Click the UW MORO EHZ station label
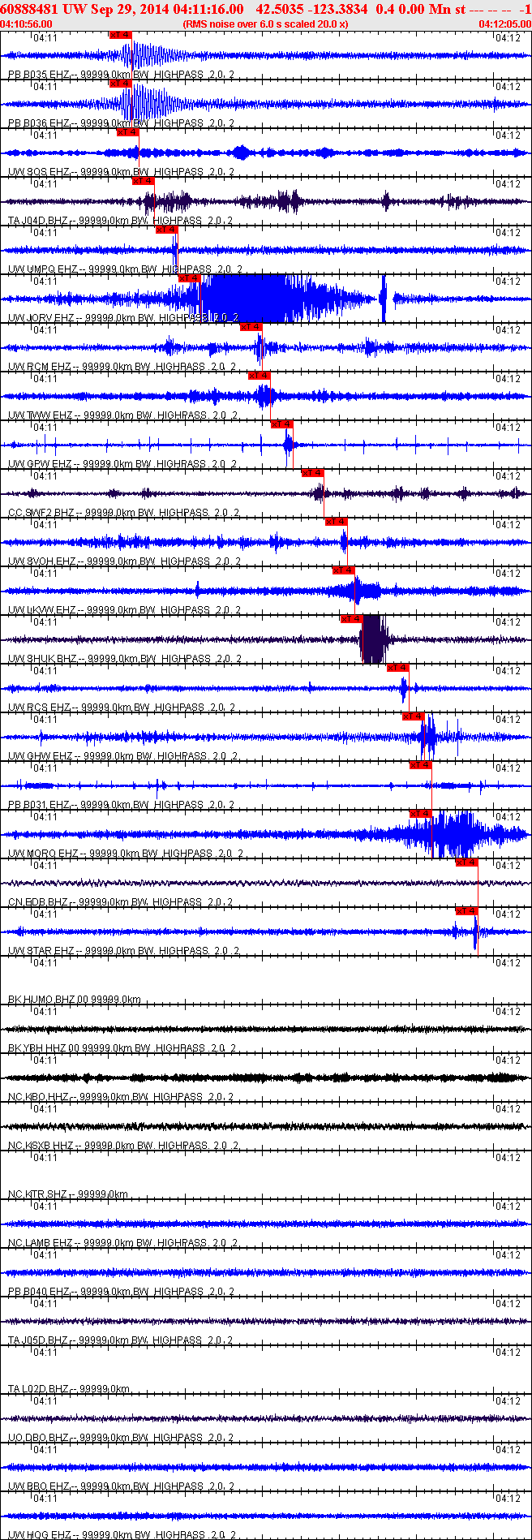 (126, 854)
